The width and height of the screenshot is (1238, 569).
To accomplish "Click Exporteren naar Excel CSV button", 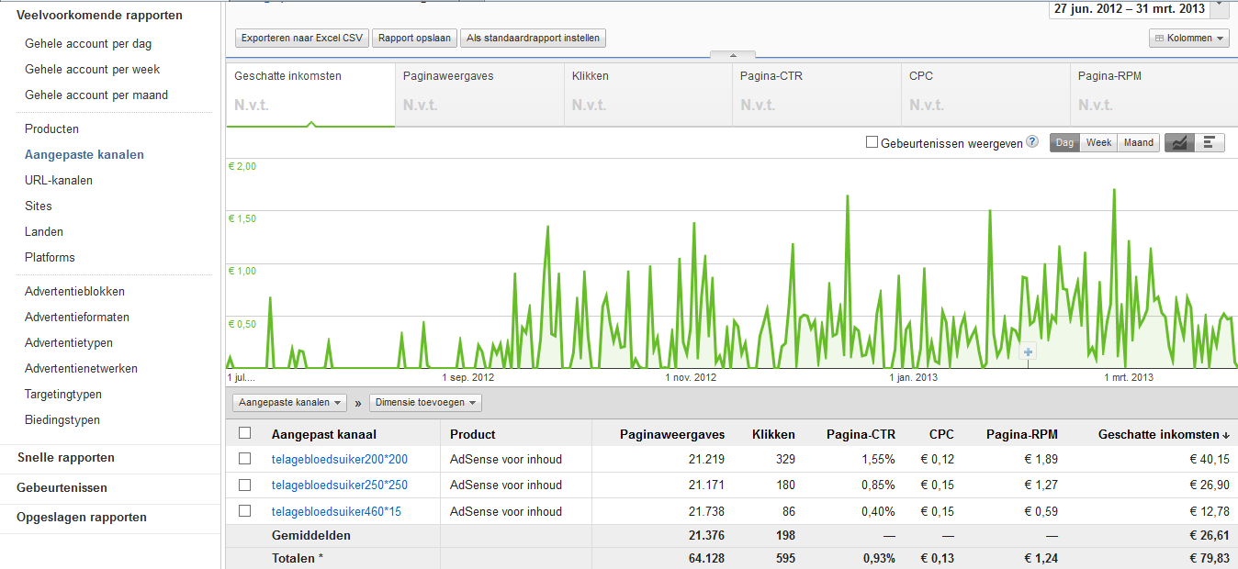I will pos(302,38).
